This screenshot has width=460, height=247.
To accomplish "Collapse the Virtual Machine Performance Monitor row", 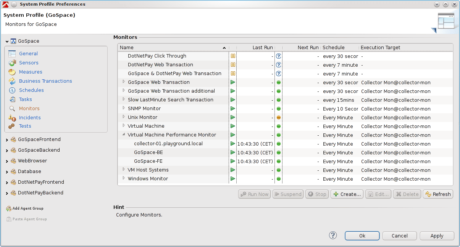I will click(x=123, y=135).
